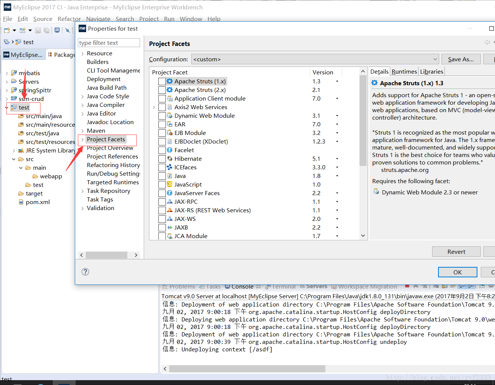This screenshot has height=385, width=495.
Task: Collapse the src folder in Package Explorer
Action: pos(14,159)
